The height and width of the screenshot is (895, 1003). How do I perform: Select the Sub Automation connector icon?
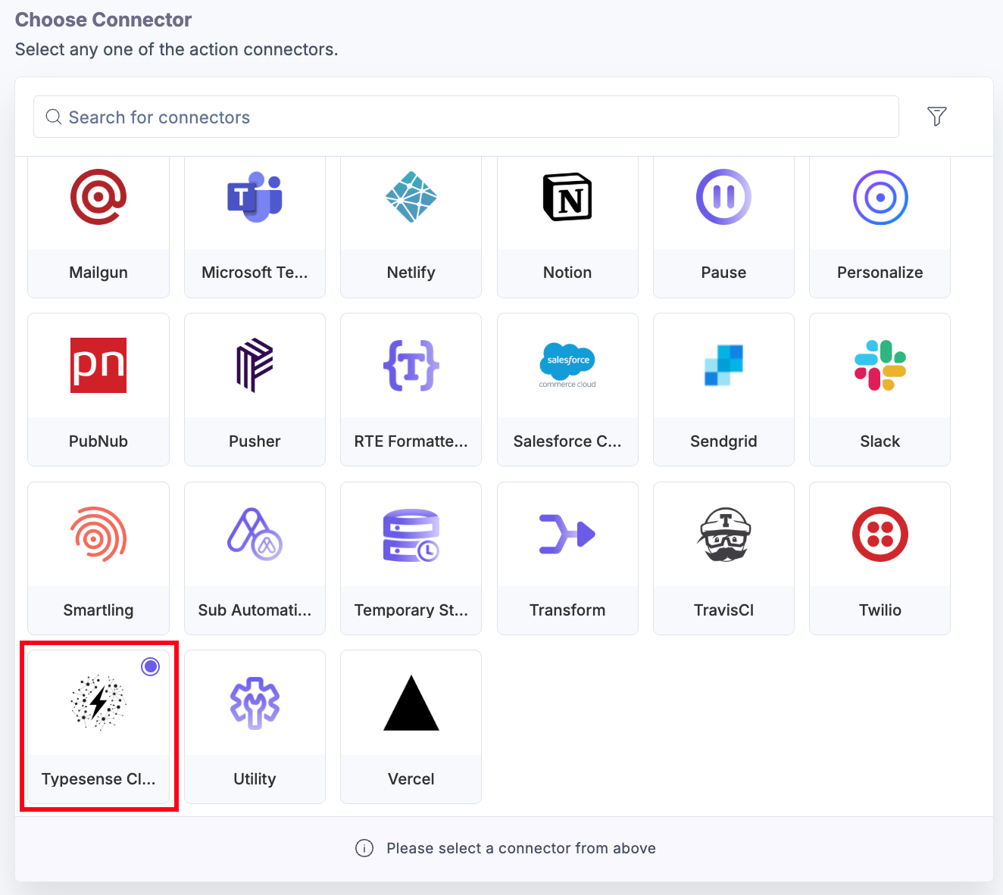(255, 534)
